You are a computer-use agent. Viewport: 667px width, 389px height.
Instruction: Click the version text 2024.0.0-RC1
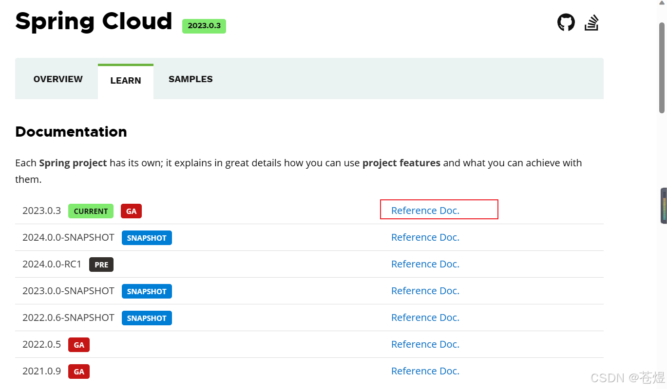coord(52,264)
